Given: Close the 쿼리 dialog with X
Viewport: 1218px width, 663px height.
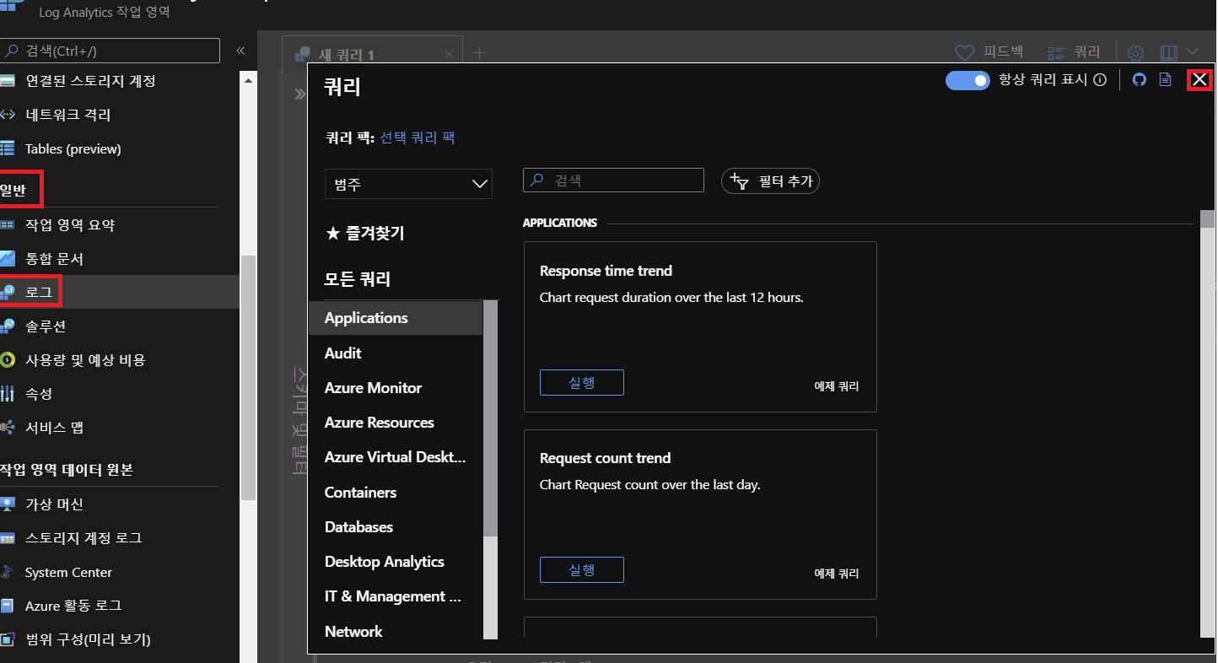Looking at the screenshot, I should (x=1199, y=80).
